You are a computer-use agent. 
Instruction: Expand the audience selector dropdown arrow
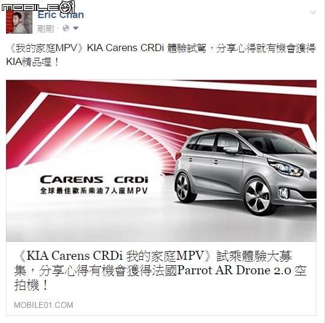(76, 28)
